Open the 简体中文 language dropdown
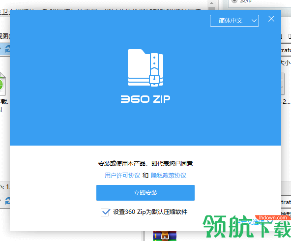 234,21
